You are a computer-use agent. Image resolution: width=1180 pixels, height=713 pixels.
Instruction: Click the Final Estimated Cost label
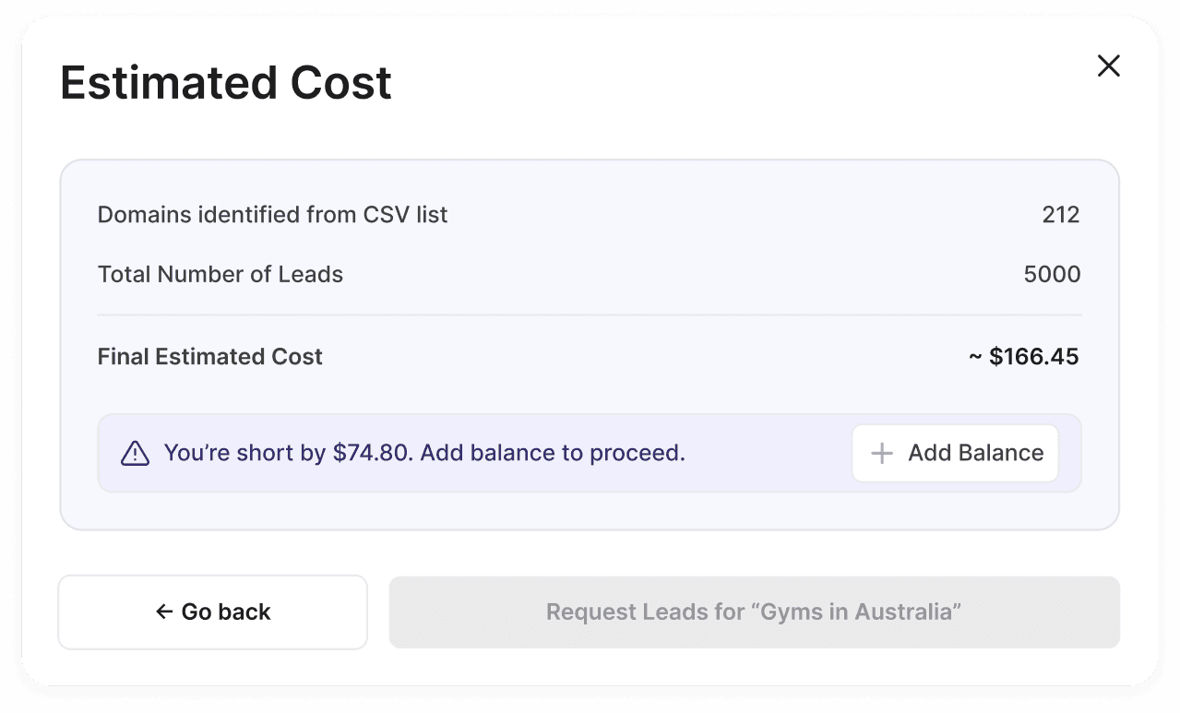(210, 357)
